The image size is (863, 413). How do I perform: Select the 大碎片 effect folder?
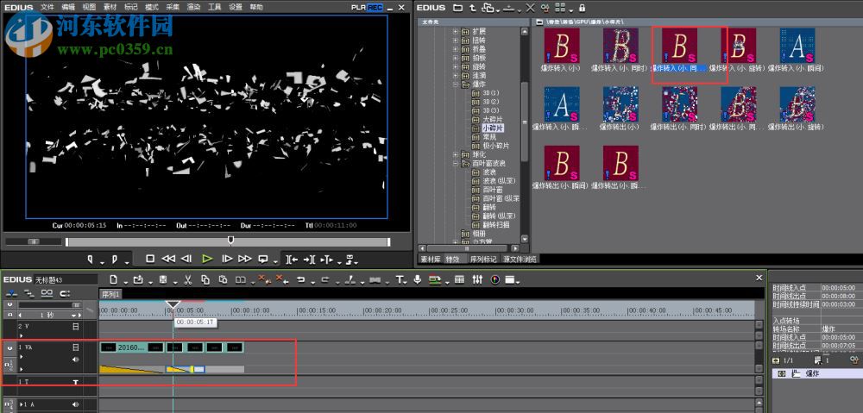[493, 119]
